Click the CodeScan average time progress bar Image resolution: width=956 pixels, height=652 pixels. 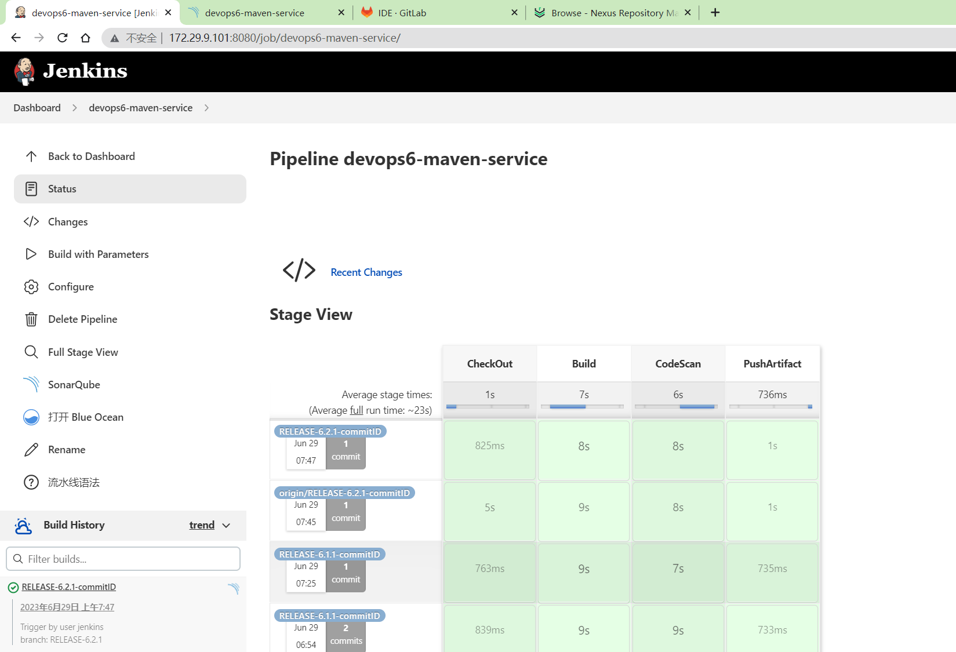677,407
